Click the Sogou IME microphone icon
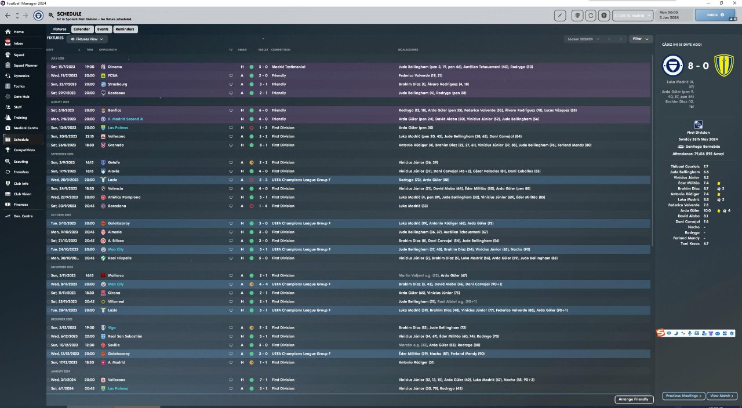The width and height of the screenshot is (742, 408). click(x=690, y=333)
